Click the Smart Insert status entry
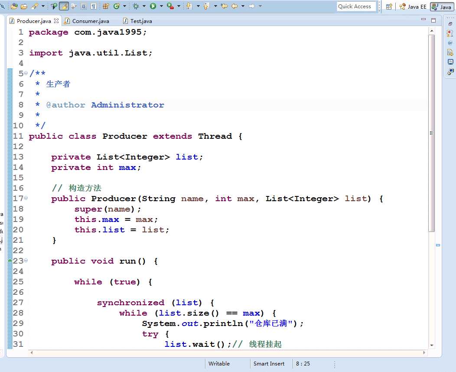The height and width of the screenshot is (372, 456). pos(269,364)
